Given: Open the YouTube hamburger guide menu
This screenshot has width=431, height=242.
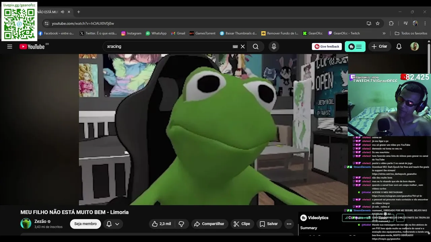Looking at the screenshot, I should tap(10, 47).
